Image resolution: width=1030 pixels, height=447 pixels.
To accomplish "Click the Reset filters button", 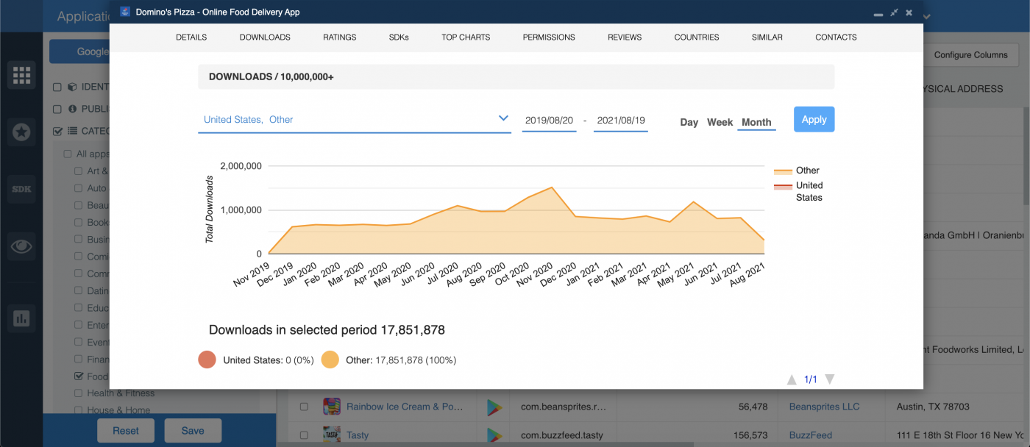I will click(x=126, y=431).
